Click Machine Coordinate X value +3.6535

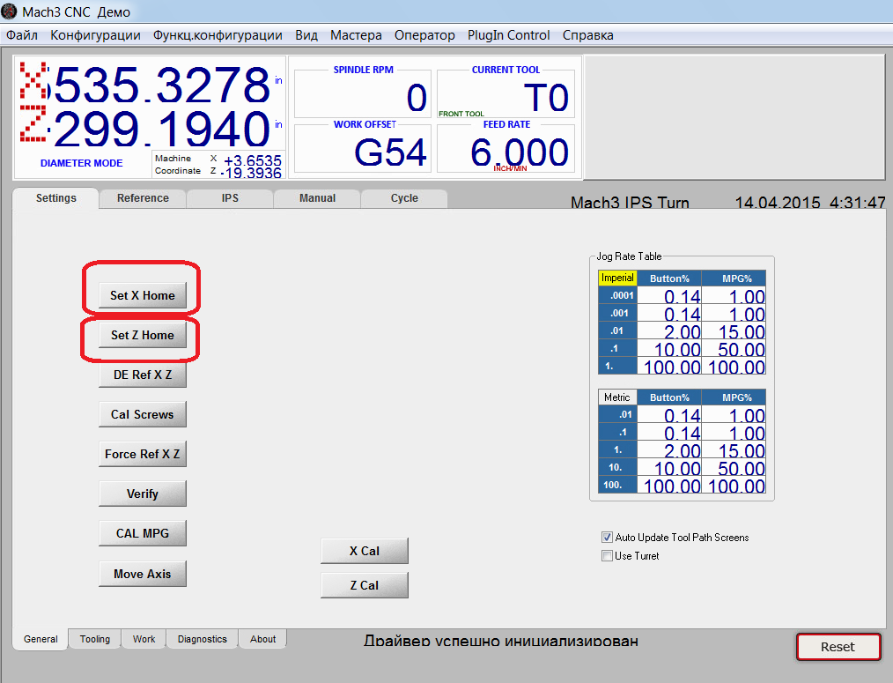252,160
